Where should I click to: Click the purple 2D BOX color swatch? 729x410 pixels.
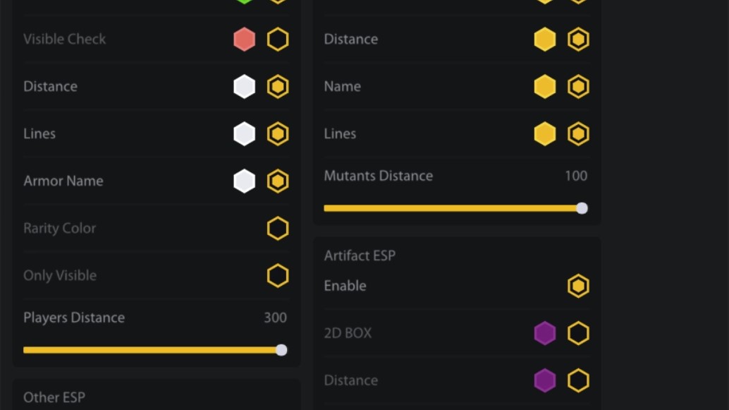(x=545, y=333)
